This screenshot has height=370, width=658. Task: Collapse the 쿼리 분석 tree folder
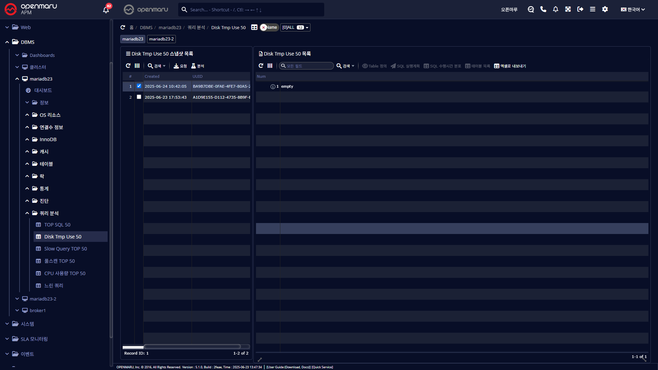pyautogui.click(x=27, y=213)
